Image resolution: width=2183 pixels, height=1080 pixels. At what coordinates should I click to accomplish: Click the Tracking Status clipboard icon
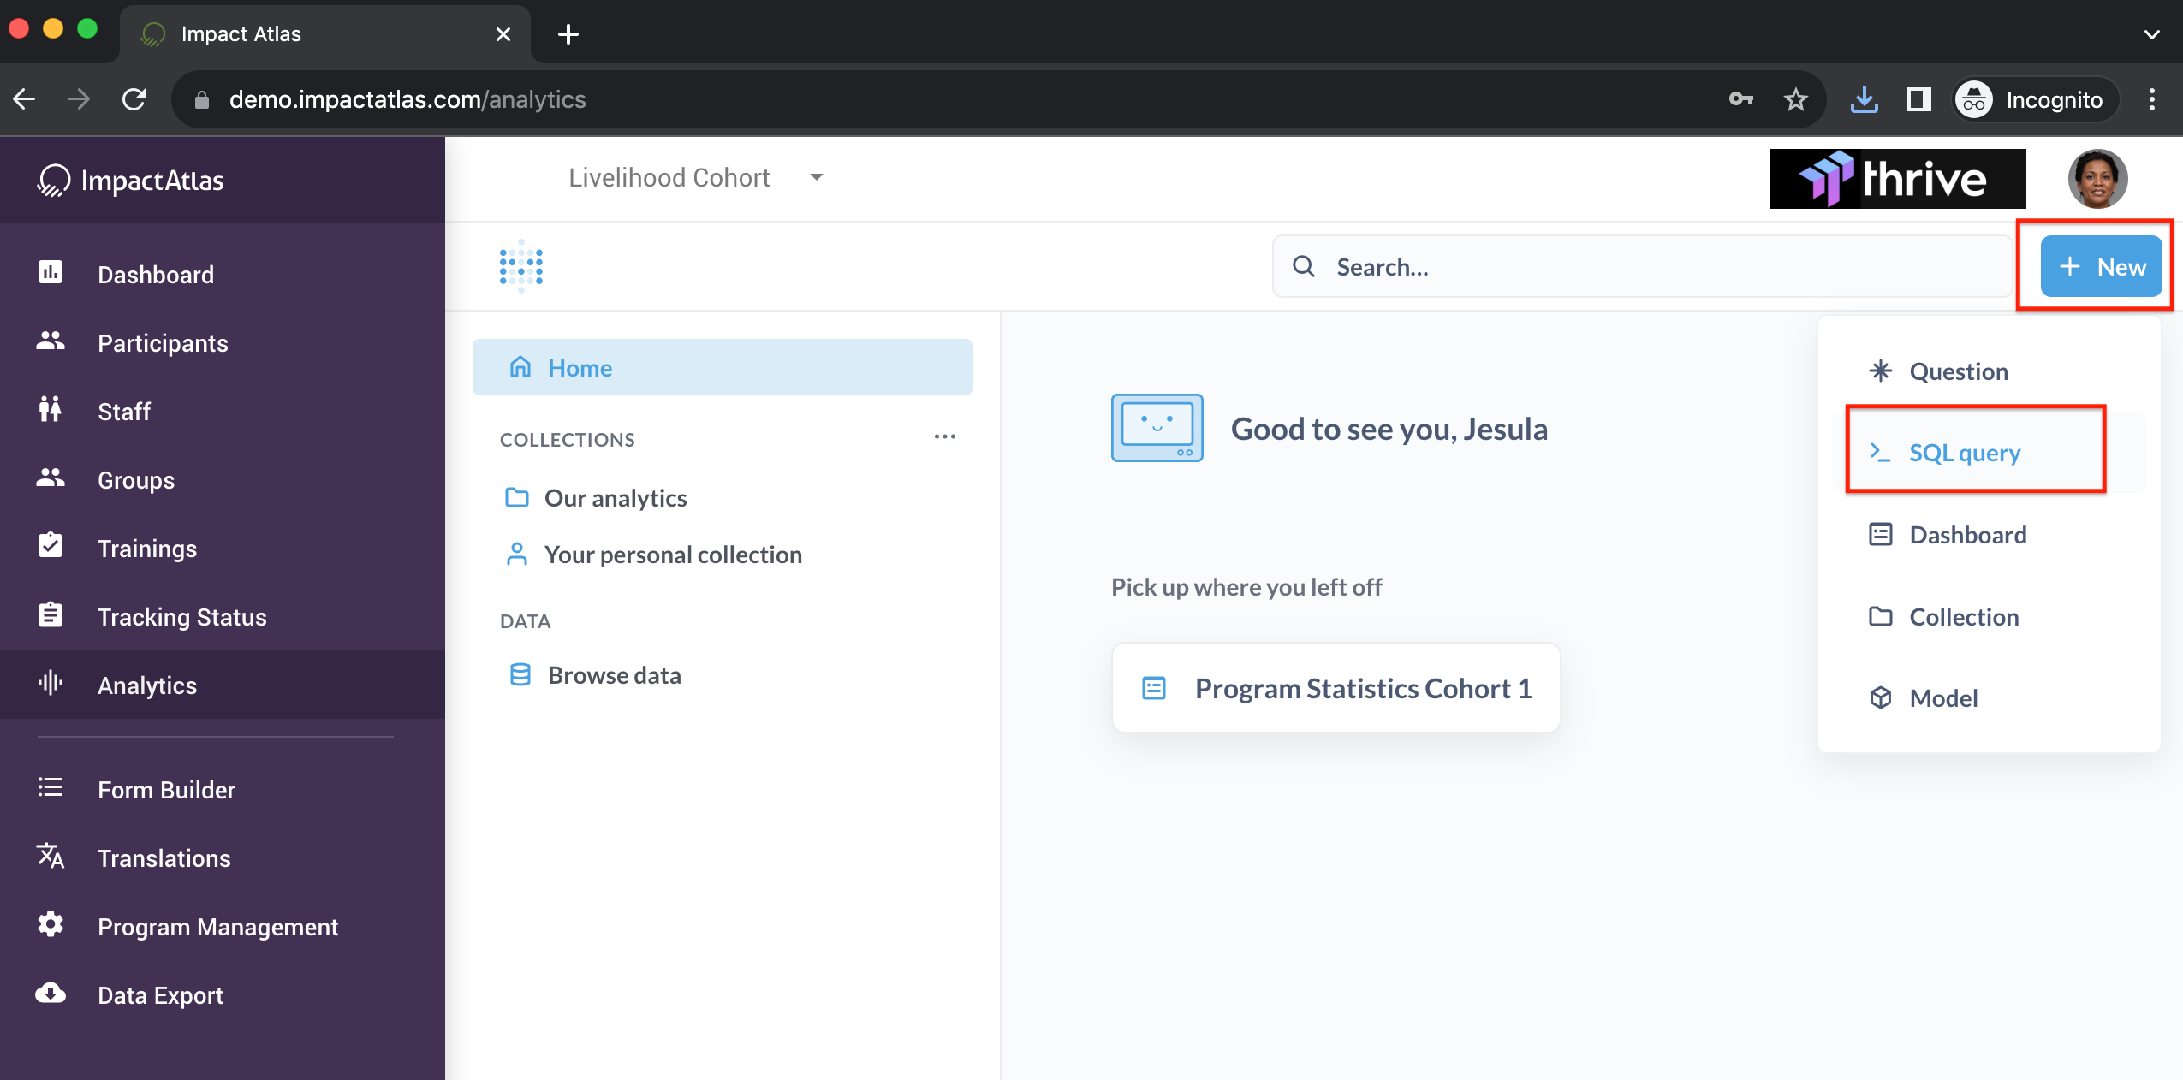click(51, 614)
